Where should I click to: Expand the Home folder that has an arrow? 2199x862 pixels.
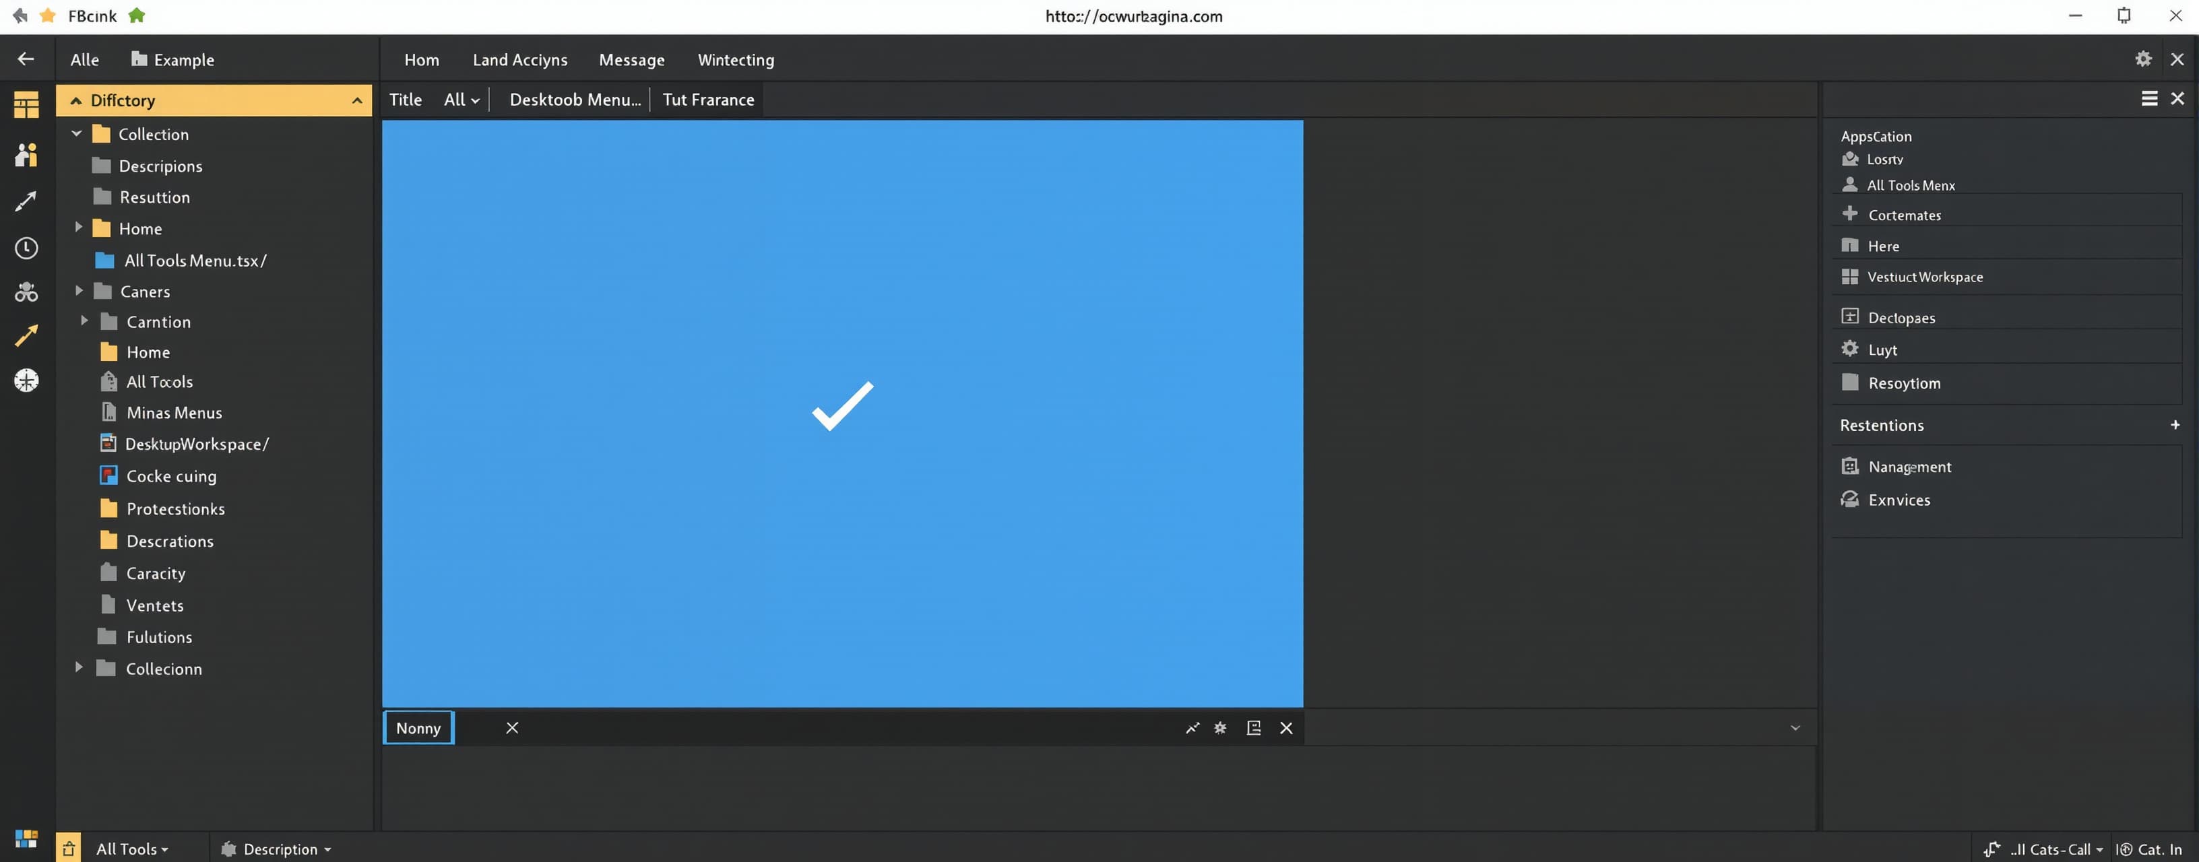click(79, 227)
